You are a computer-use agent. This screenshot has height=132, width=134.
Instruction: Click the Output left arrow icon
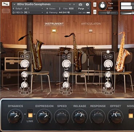coord(13,9)
